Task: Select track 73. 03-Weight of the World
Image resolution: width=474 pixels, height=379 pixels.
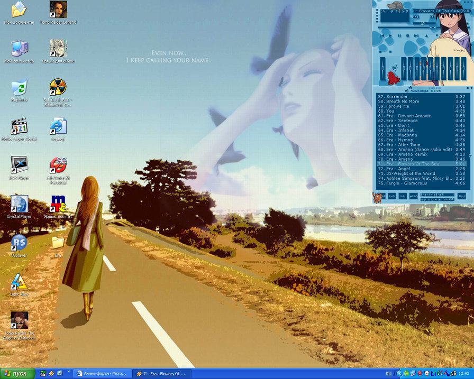Action: pyautogui.click(x=422, y=174)
